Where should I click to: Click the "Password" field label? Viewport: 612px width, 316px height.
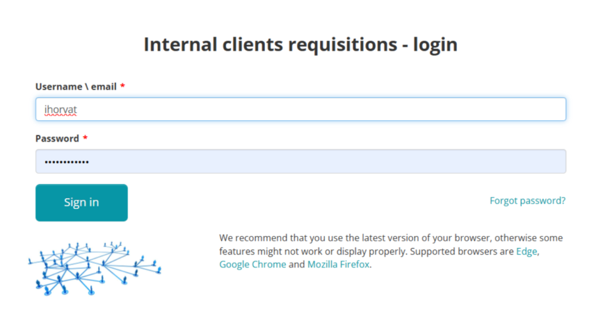point(57,139)
